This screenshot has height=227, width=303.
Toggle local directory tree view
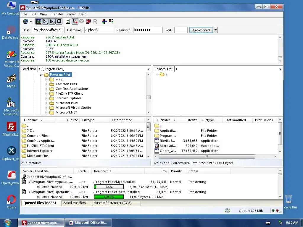pyautogui.click(x=45, y=21)
